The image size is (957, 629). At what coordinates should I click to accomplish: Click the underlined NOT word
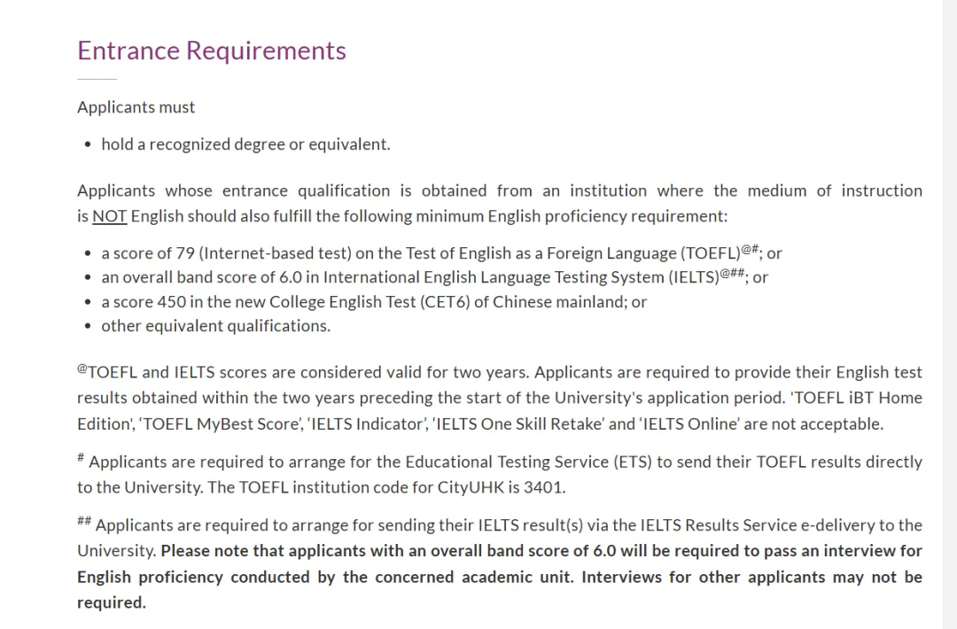coord(109,216)
